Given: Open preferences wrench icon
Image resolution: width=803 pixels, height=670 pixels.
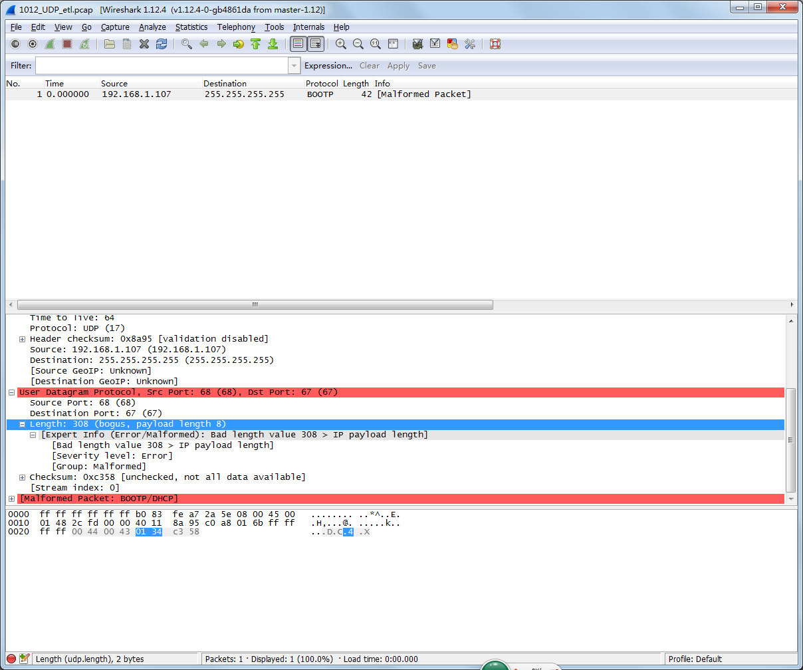Looking at the screenshot, I should point(470,44).
